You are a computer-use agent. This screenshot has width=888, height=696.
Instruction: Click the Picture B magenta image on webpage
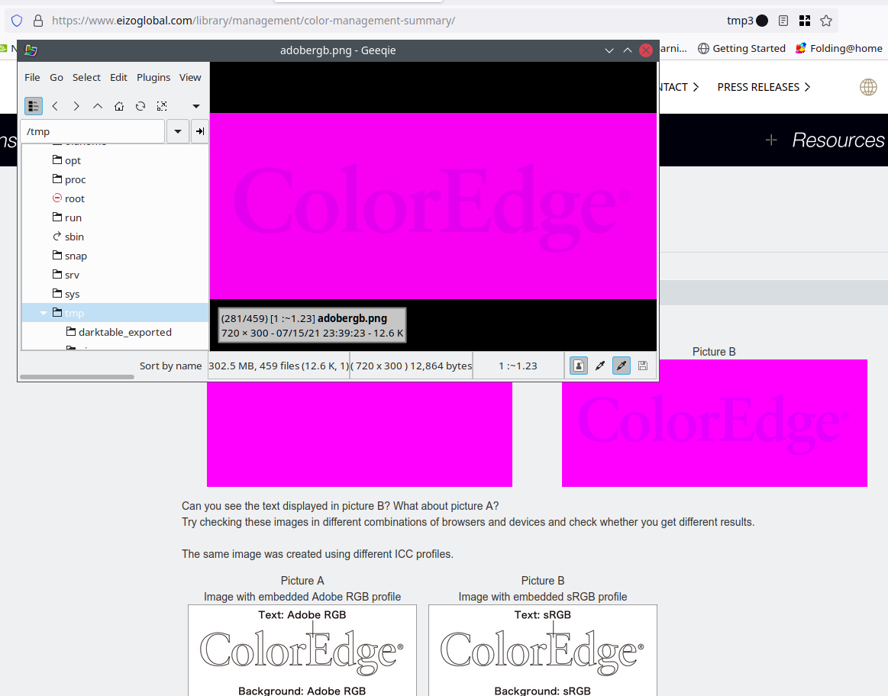[714, 423]
